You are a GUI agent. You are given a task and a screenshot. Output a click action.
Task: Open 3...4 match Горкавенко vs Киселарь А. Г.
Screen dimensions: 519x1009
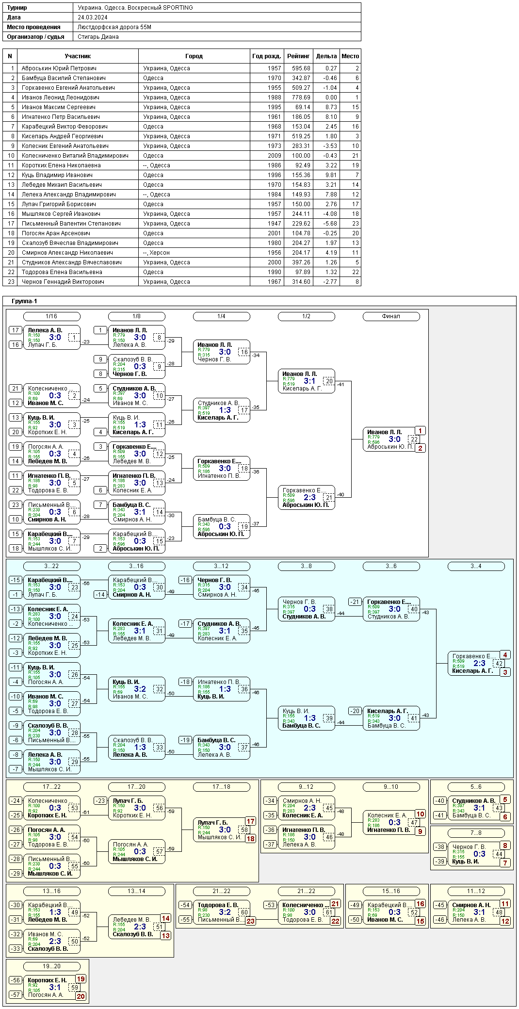point(476,664)
